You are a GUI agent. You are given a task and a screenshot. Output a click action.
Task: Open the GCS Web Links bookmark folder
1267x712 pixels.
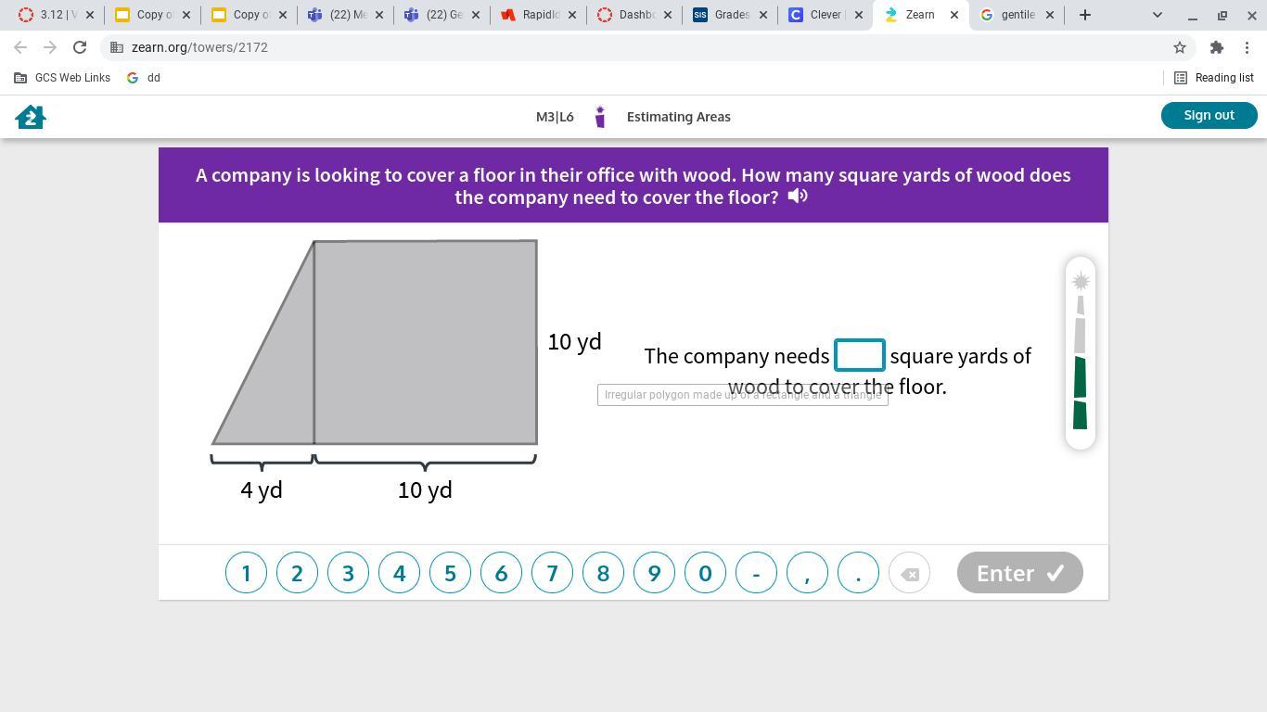click(62, 78)
